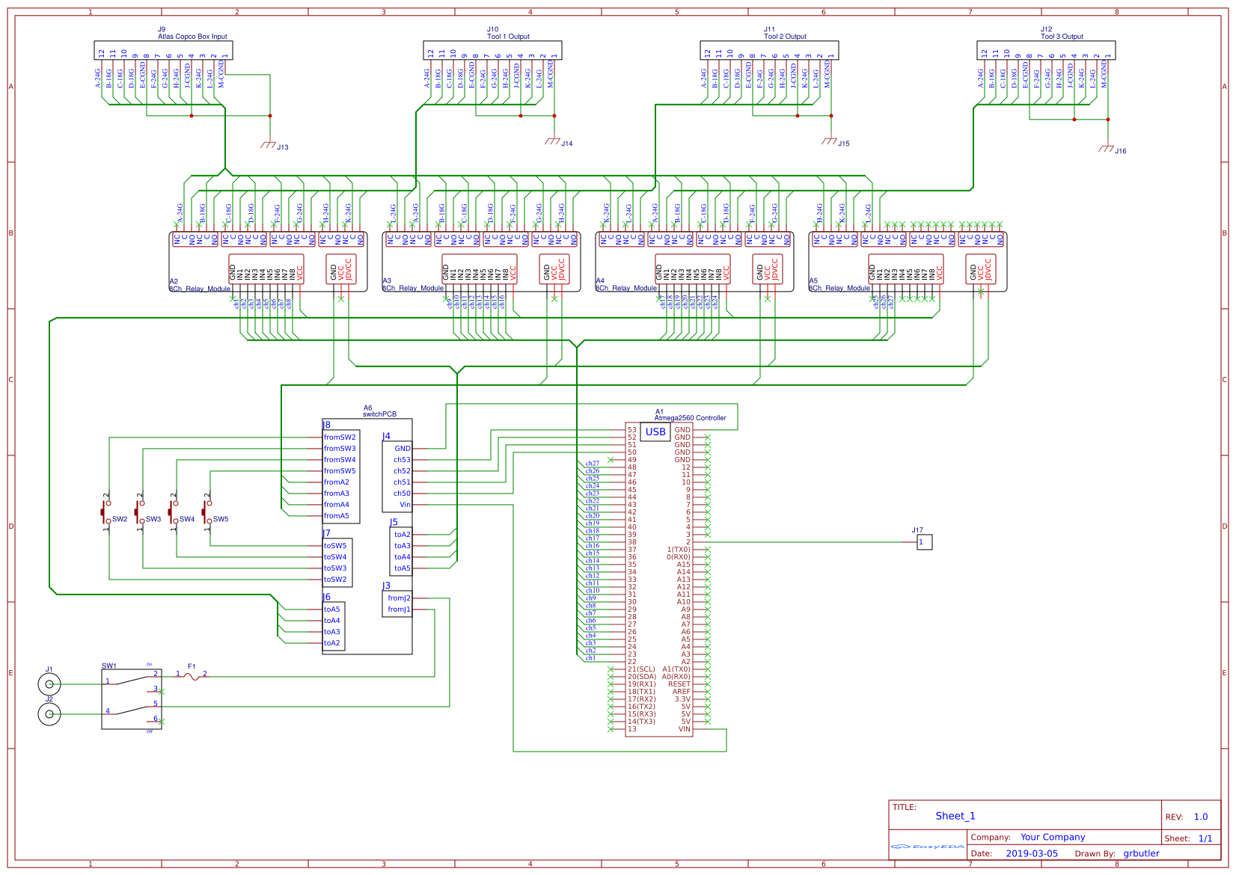The image size is (1236, 875).
Task: Click the 'Your Company' company field
Action: (x=1053, y=837)
